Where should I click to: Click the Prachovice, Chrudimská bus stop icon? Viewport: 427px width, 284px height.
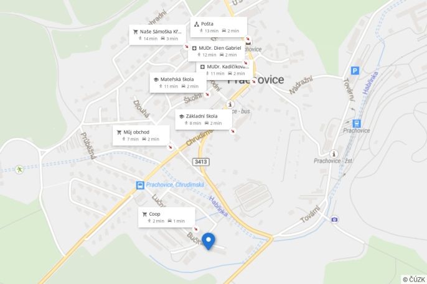(x=140, y=185)
